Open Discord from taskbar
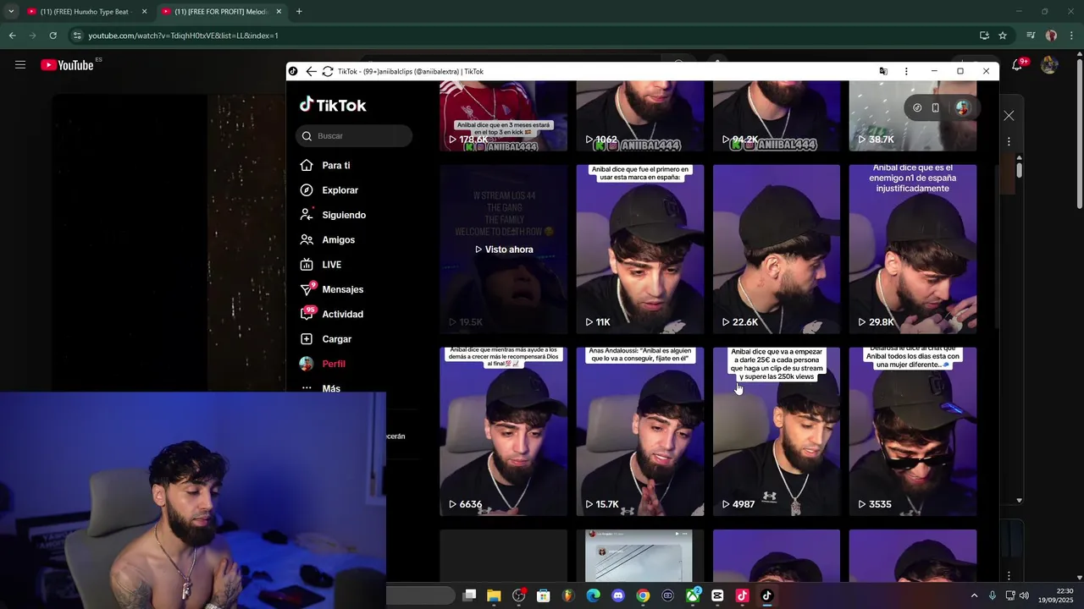This screenshot has height=609, width=1084. (618, 595)
